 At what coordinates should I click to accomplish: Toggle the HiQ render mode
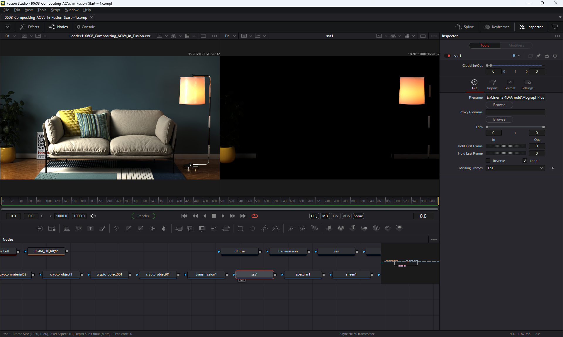(x=314, y=216)
